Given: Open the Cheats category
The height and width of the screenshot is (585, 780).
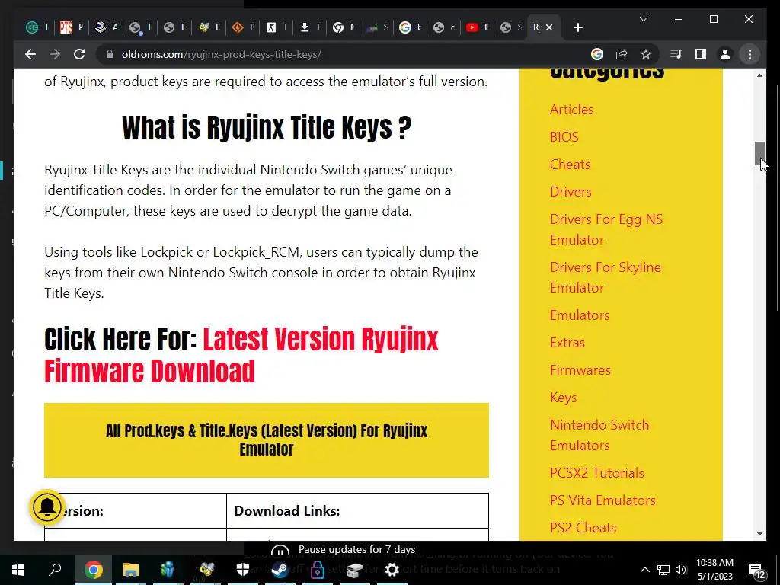Looking at the screenshot, I should pyautogui.click(x=570, y=165).
